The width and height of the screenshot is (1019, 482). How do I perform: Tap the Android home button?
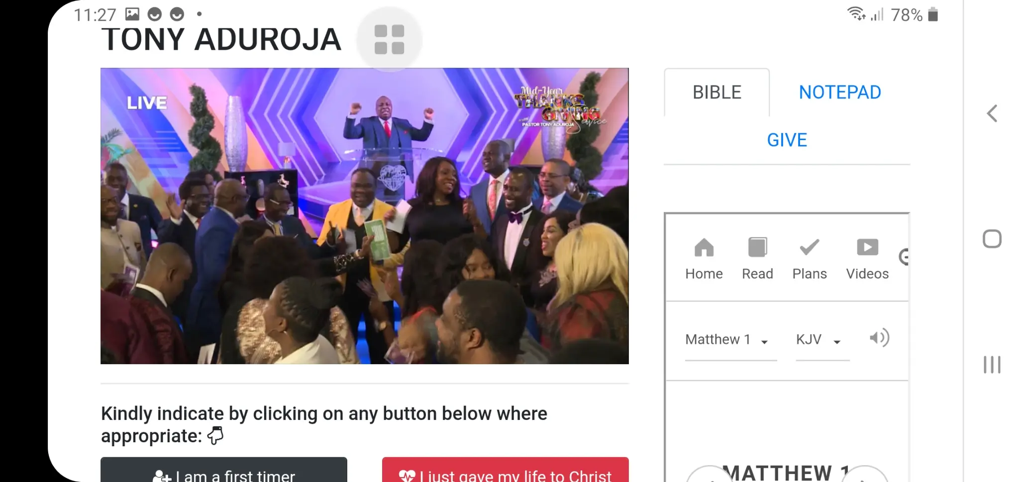(992, 239)
